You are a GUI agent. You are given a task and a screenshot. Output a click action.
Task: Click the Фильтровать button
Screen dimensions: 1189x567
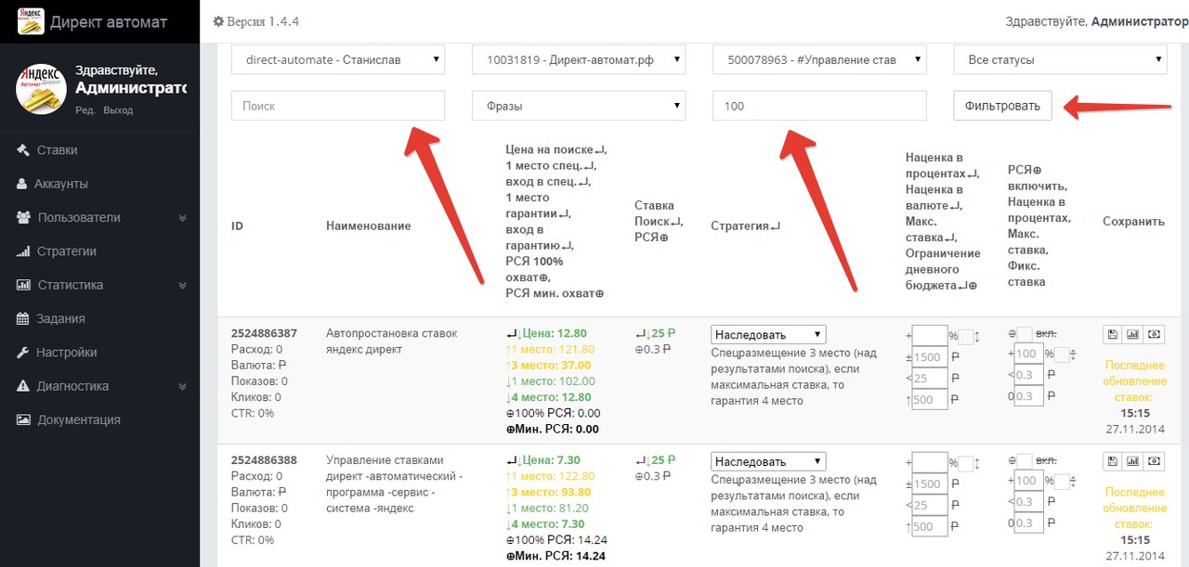(x=1002, y=106)
